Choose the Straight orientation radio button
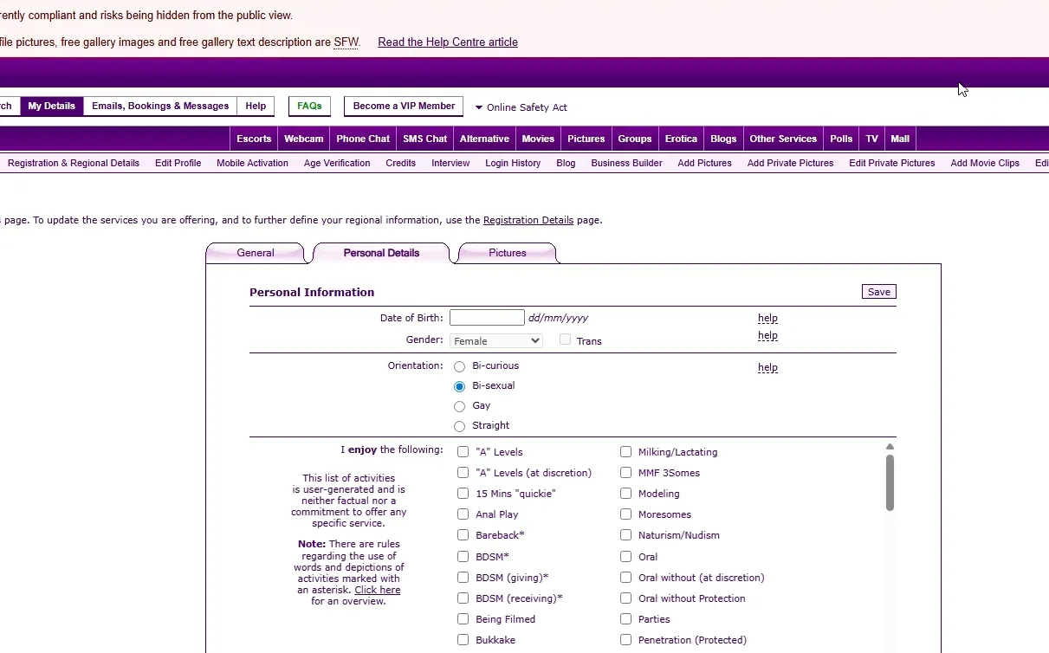The image size is (1049, 653). click(460, 426)
